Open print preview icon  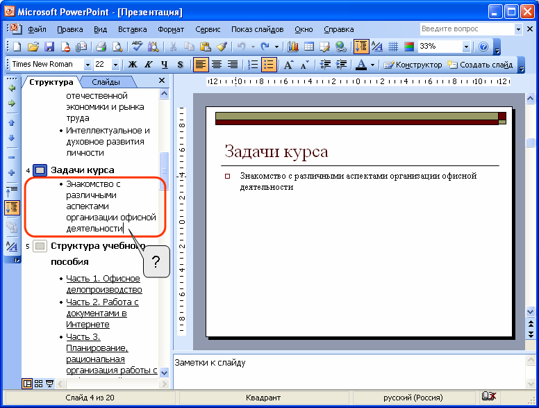[x=117, y=47]
